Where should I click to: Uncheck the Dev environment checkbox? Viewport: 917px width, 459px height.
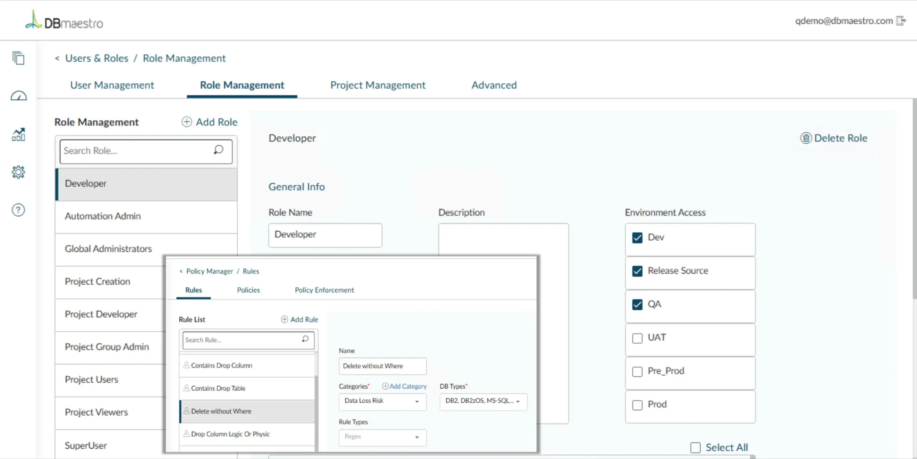(637, 238)
